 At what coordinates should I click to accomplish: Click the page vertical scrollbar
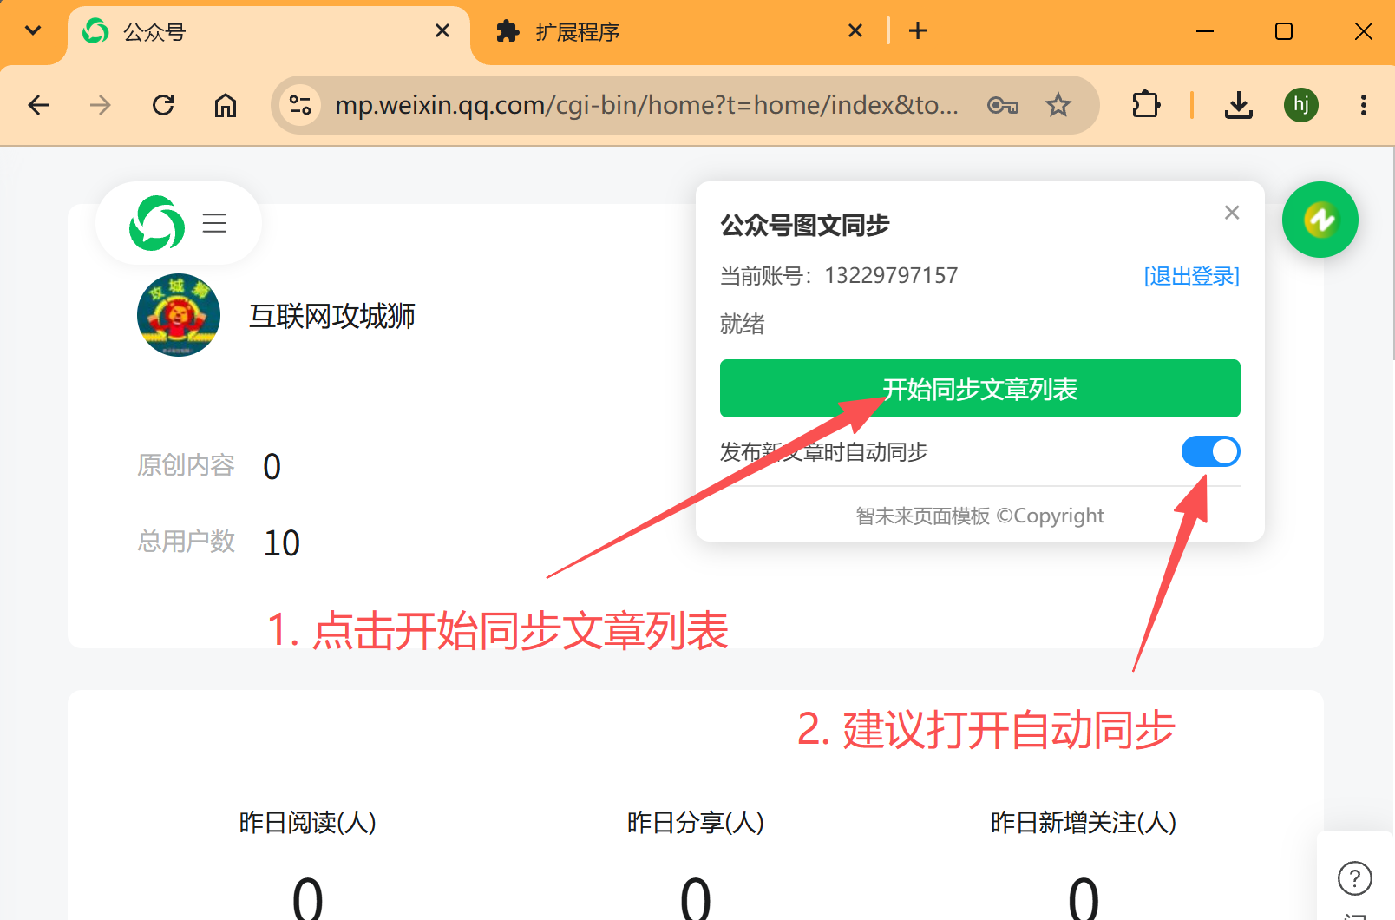[x=1392, y=252]
